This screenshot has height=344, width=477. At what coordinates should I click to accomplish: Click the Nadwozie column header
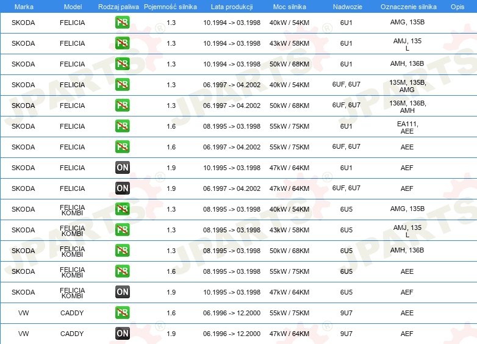[x=348, y=7]
